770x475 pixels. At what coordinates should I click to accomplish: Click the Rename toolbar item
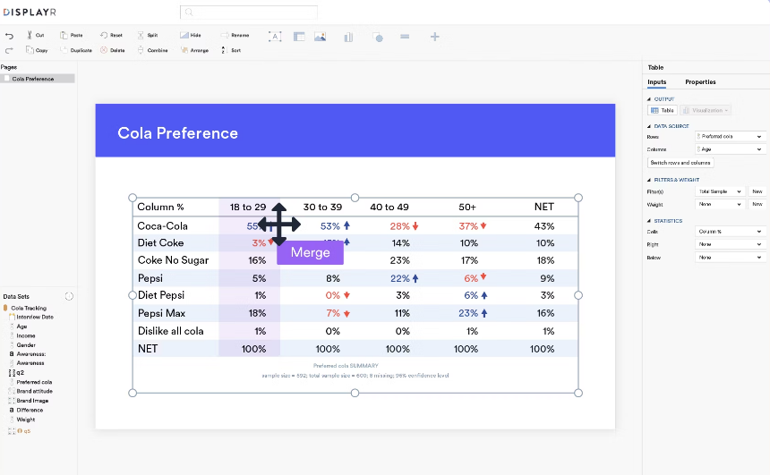point(235,35)
